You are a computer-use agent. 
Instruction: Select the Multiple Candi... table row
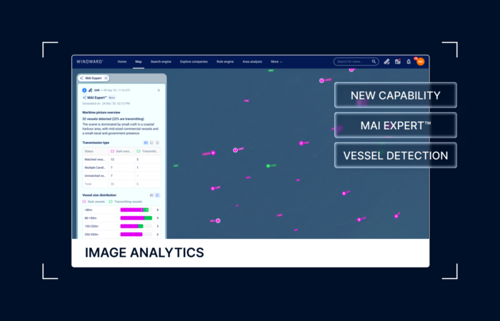[121, 168]
